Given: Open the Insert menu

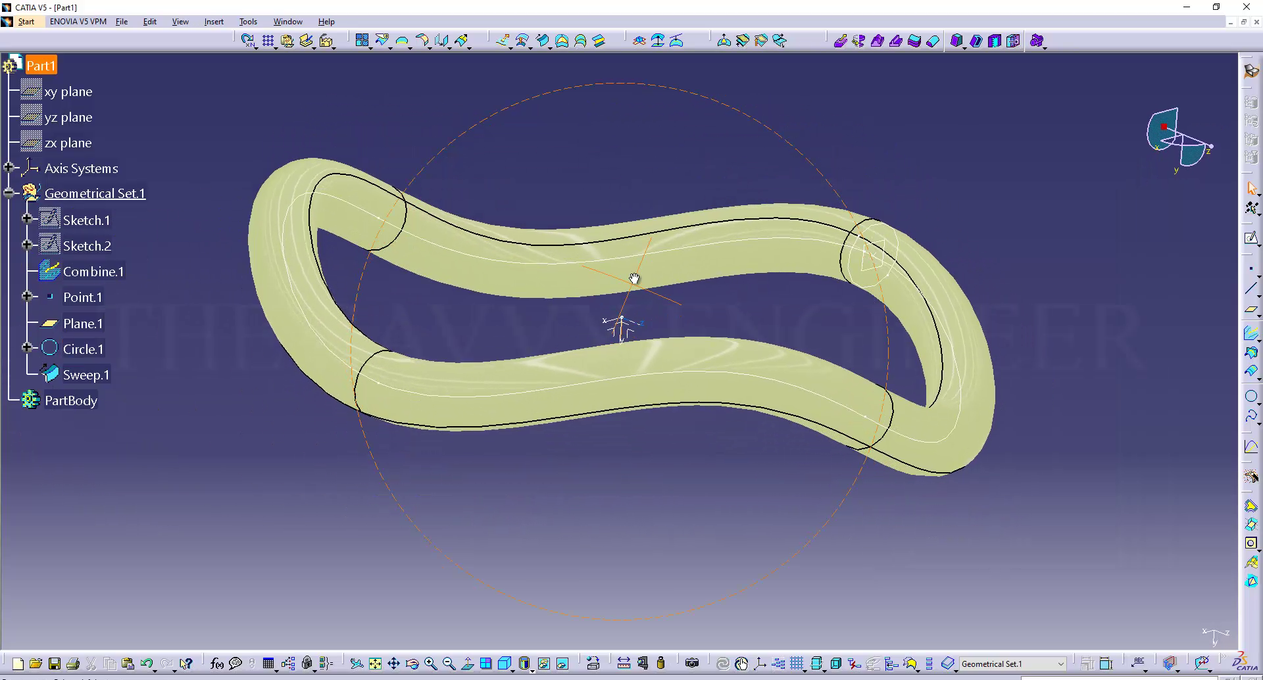Looking at the screenshot, I should click(214, 22).
